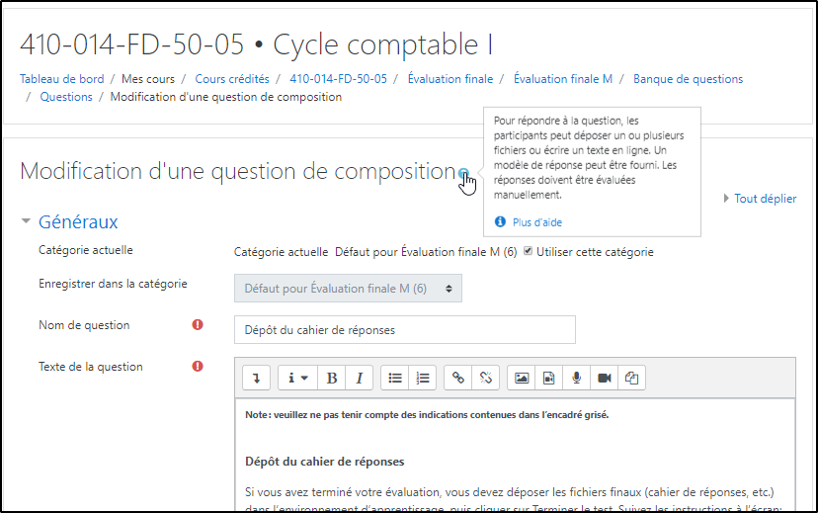Insert a numbered ordered list
The height and width of the screenshot is (513, 818).
click(422, 378)
